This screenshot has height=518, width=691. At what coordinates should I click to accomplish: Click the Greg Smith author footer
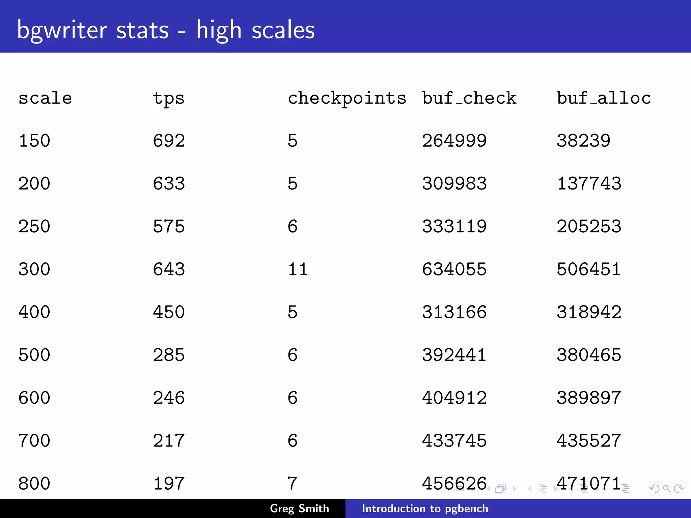(299, 508)
